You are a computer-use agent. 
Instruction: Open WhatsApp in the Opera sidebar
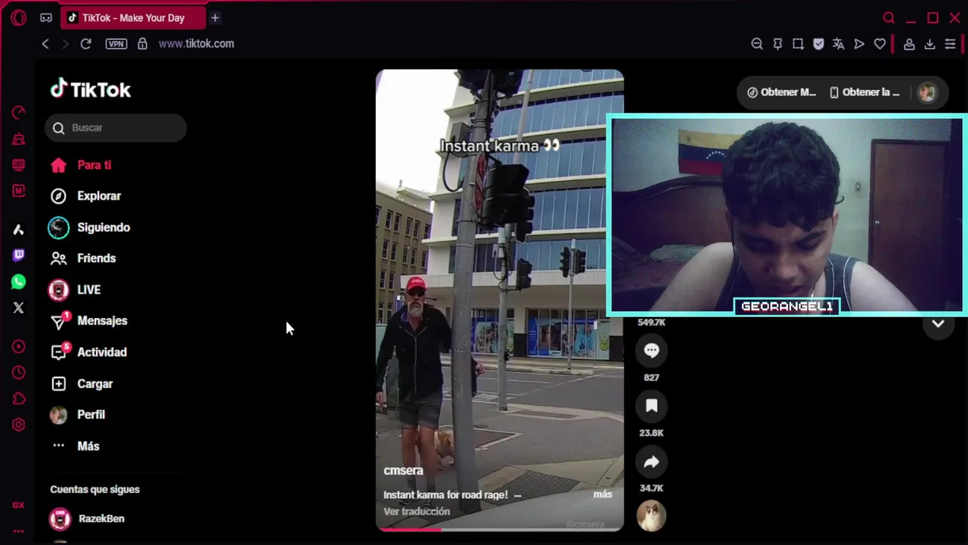(x=19, y=282)
